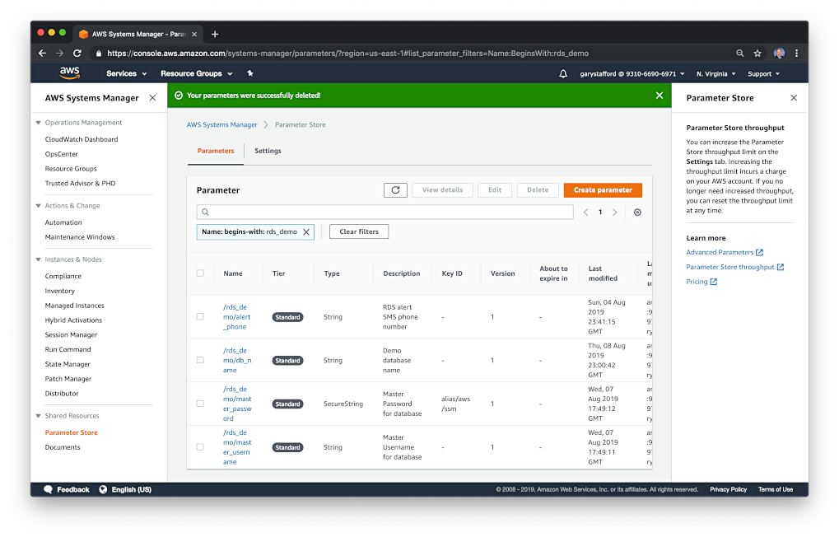
Task: Open Parameter Store in the sidebar
Action: [x=70, y=431]
